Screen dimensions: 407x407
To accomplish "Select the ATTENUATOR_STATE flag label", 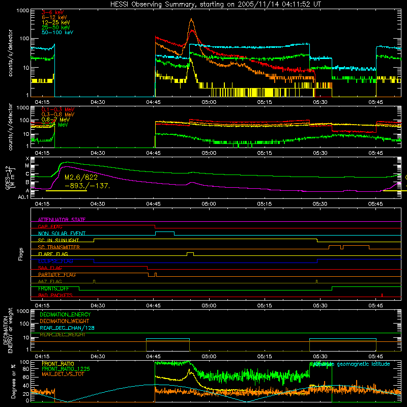I will coord(62,220).
